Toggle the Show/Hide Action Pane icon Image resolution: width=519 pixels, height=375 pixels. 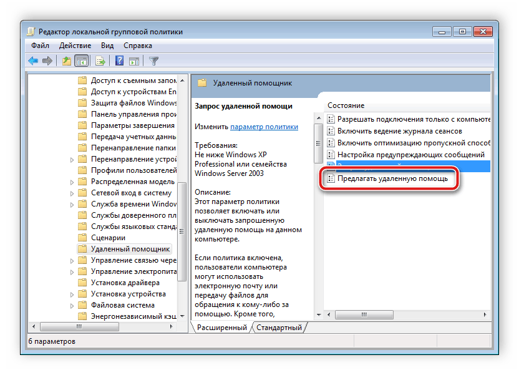pyautogui.click(x=133, y=61)
